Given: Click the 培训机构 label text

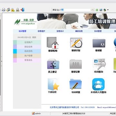Looking at the screenshot, I should [53, 51].
